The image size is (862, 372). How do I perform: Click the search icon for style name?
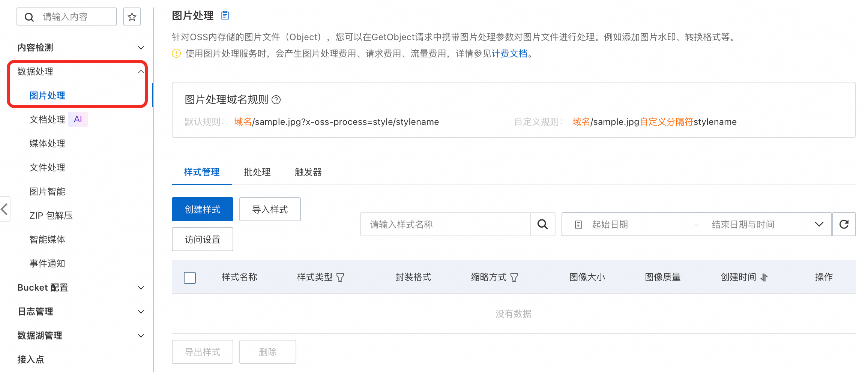click(x=542, y=224)
